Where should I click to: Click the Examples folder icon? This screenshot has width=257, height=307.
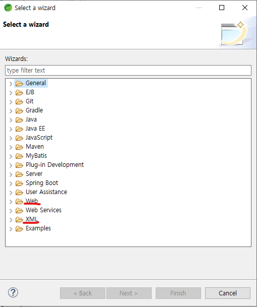[19, 228]
